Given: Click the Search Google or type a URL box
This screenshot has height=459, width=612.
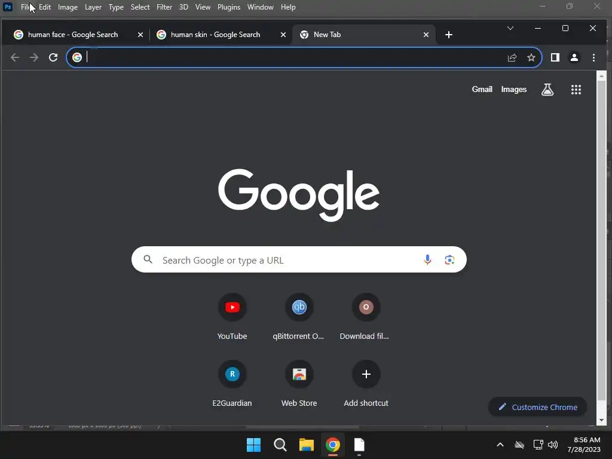Looking at the screenshot, I should click(299, 259).
